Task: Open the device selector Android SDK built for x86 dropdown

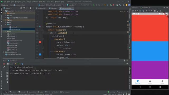Action: (x=51, y=5)
